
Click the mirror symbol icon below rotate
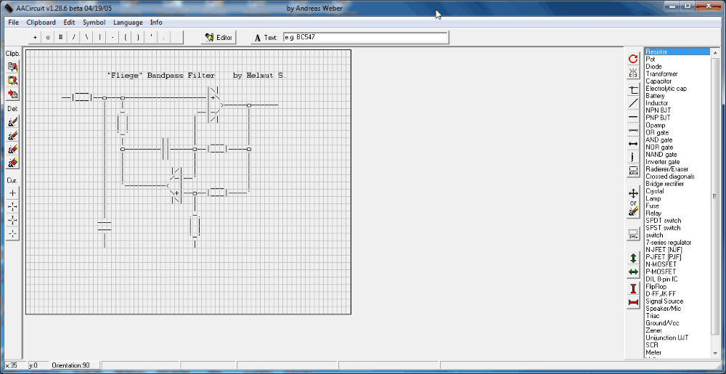click(x=633, y=73)
